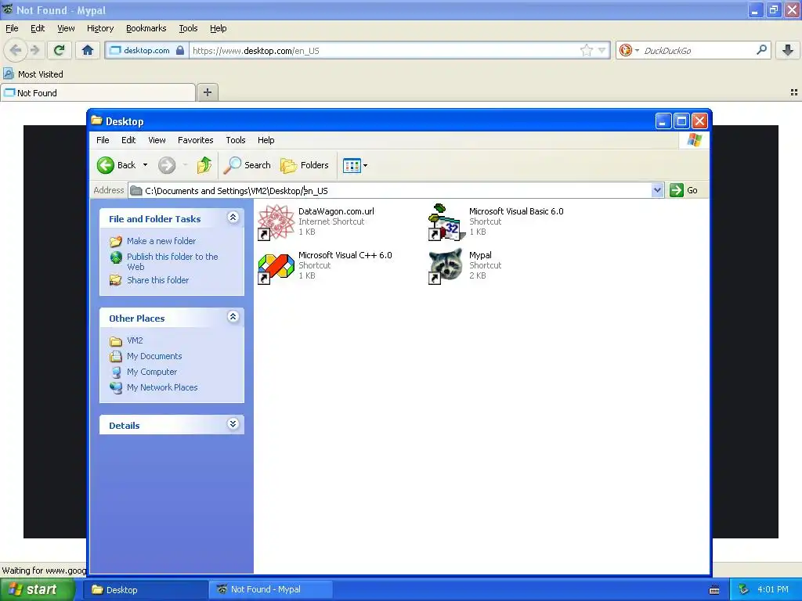This screenshot has height=601, width=802.
Task: Open Mypal's Tools menu
Action: click(x=188, y=28)
